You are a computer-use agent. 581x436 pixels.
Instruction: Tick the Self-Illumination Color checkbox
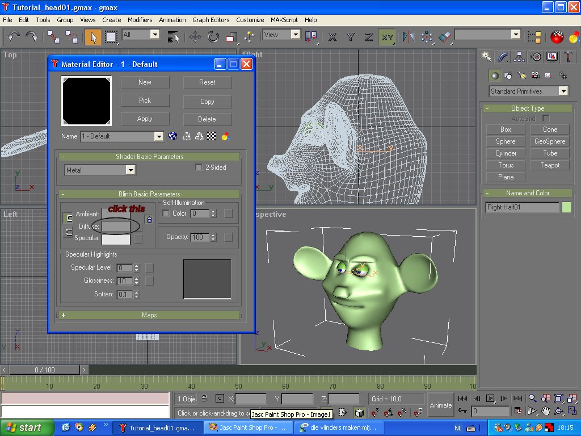pos(166,213)
